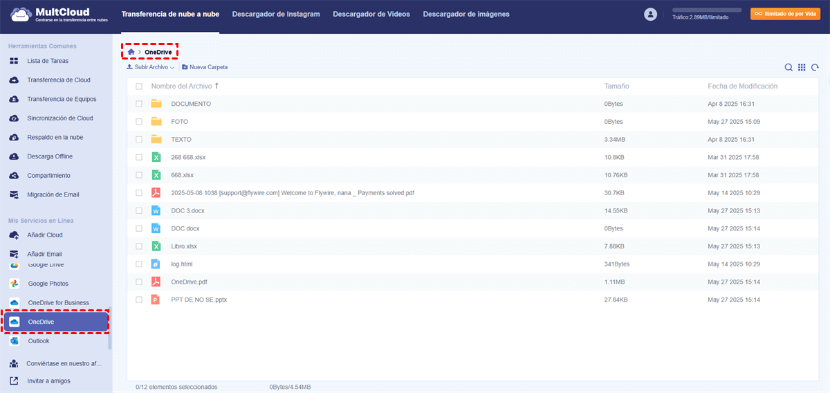The image size is (830, 393).
Task: Check the box beside Libro.xlsx
Action: 139,246
